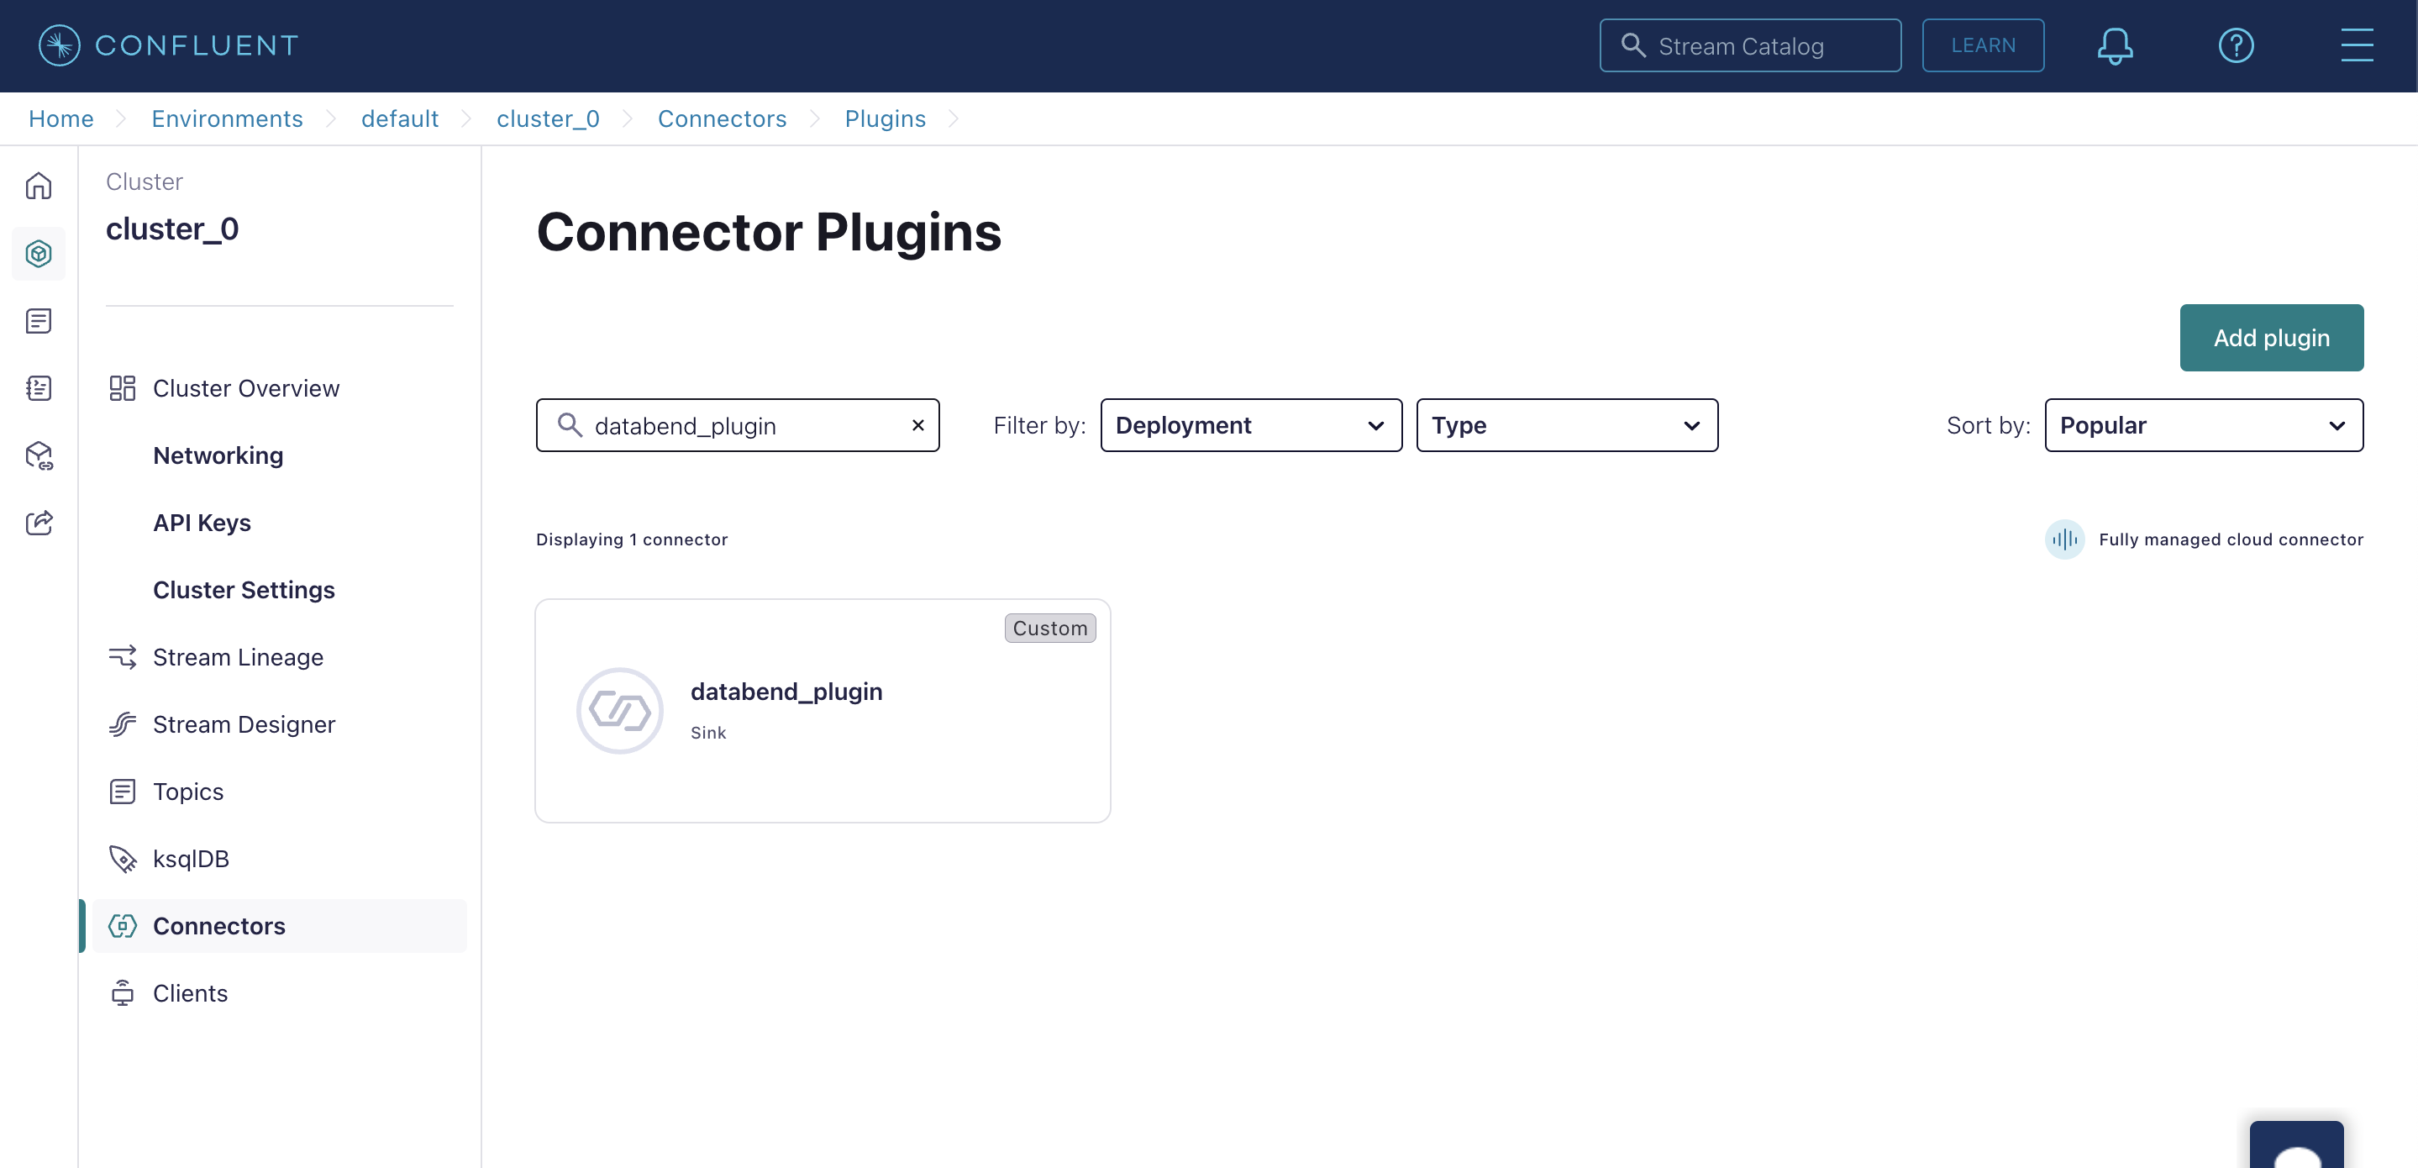Screen dimensions: 2418x1168
Task: Open the cube link icon in left rail
Action: pyautogui.click(x=39, y=455)
